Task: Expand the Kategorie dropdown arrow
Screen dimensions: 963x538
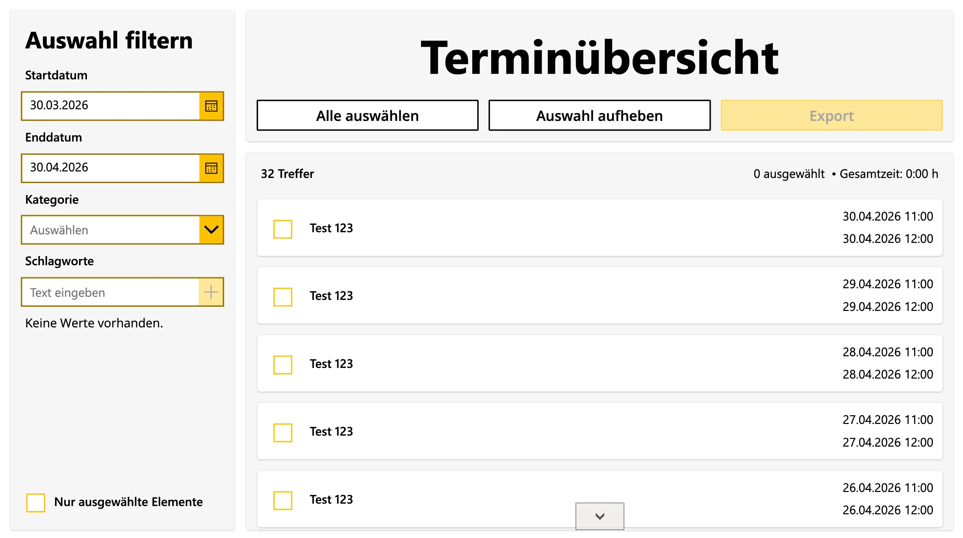Action: coord(211,230)
